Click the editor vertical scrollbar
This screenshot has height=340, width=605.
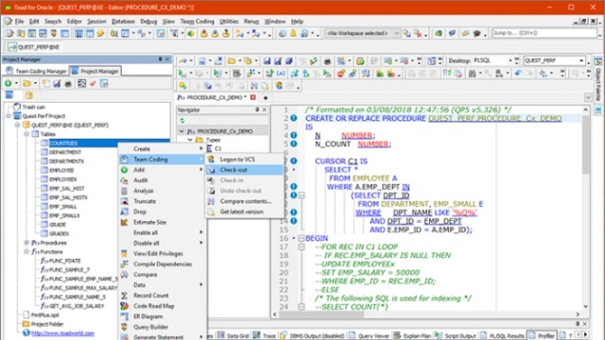586,208
